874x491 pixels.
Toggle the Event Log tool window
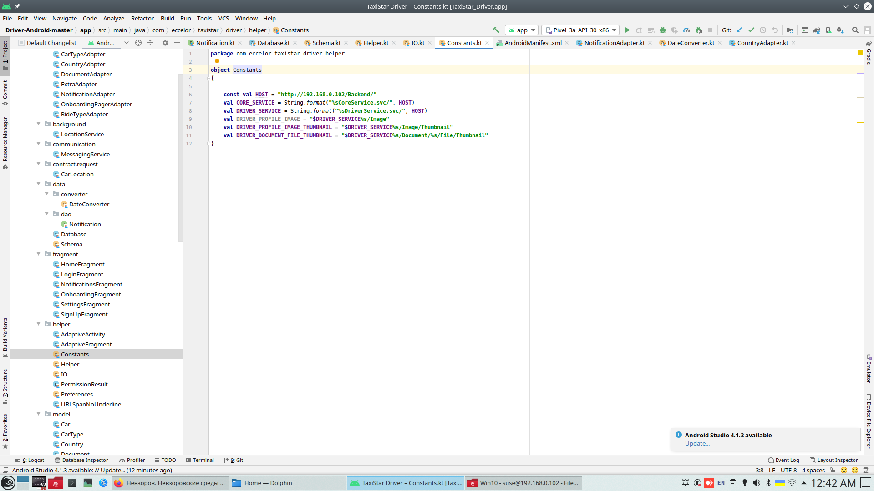[783, 460]
